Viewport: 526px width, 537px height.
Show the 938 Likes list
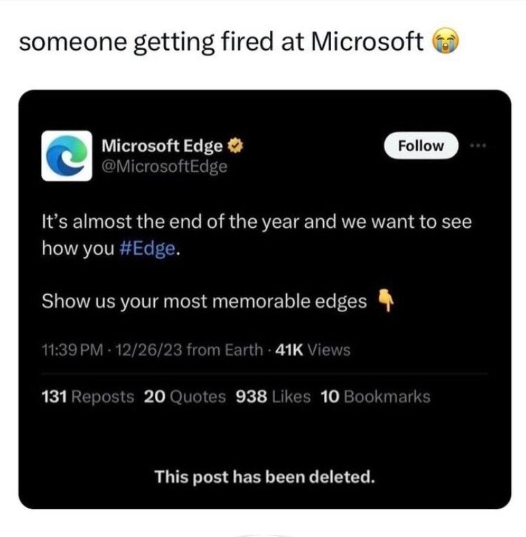(x=273, y=397)
